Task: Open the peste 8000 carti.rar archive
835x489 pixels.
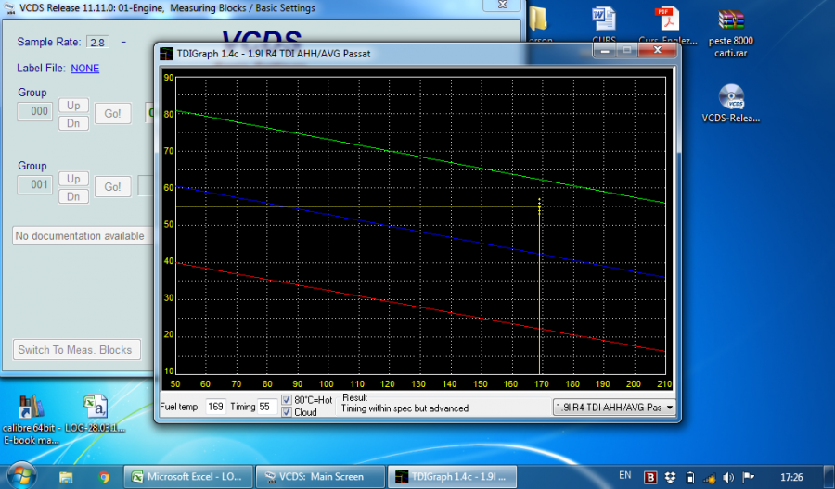Action: click(x=732, y=20)
